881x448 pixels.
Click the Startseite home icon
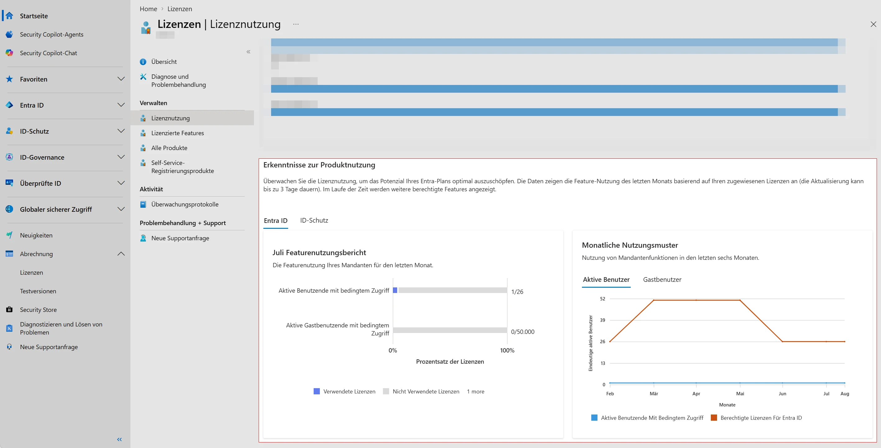[x=9, y=16]
